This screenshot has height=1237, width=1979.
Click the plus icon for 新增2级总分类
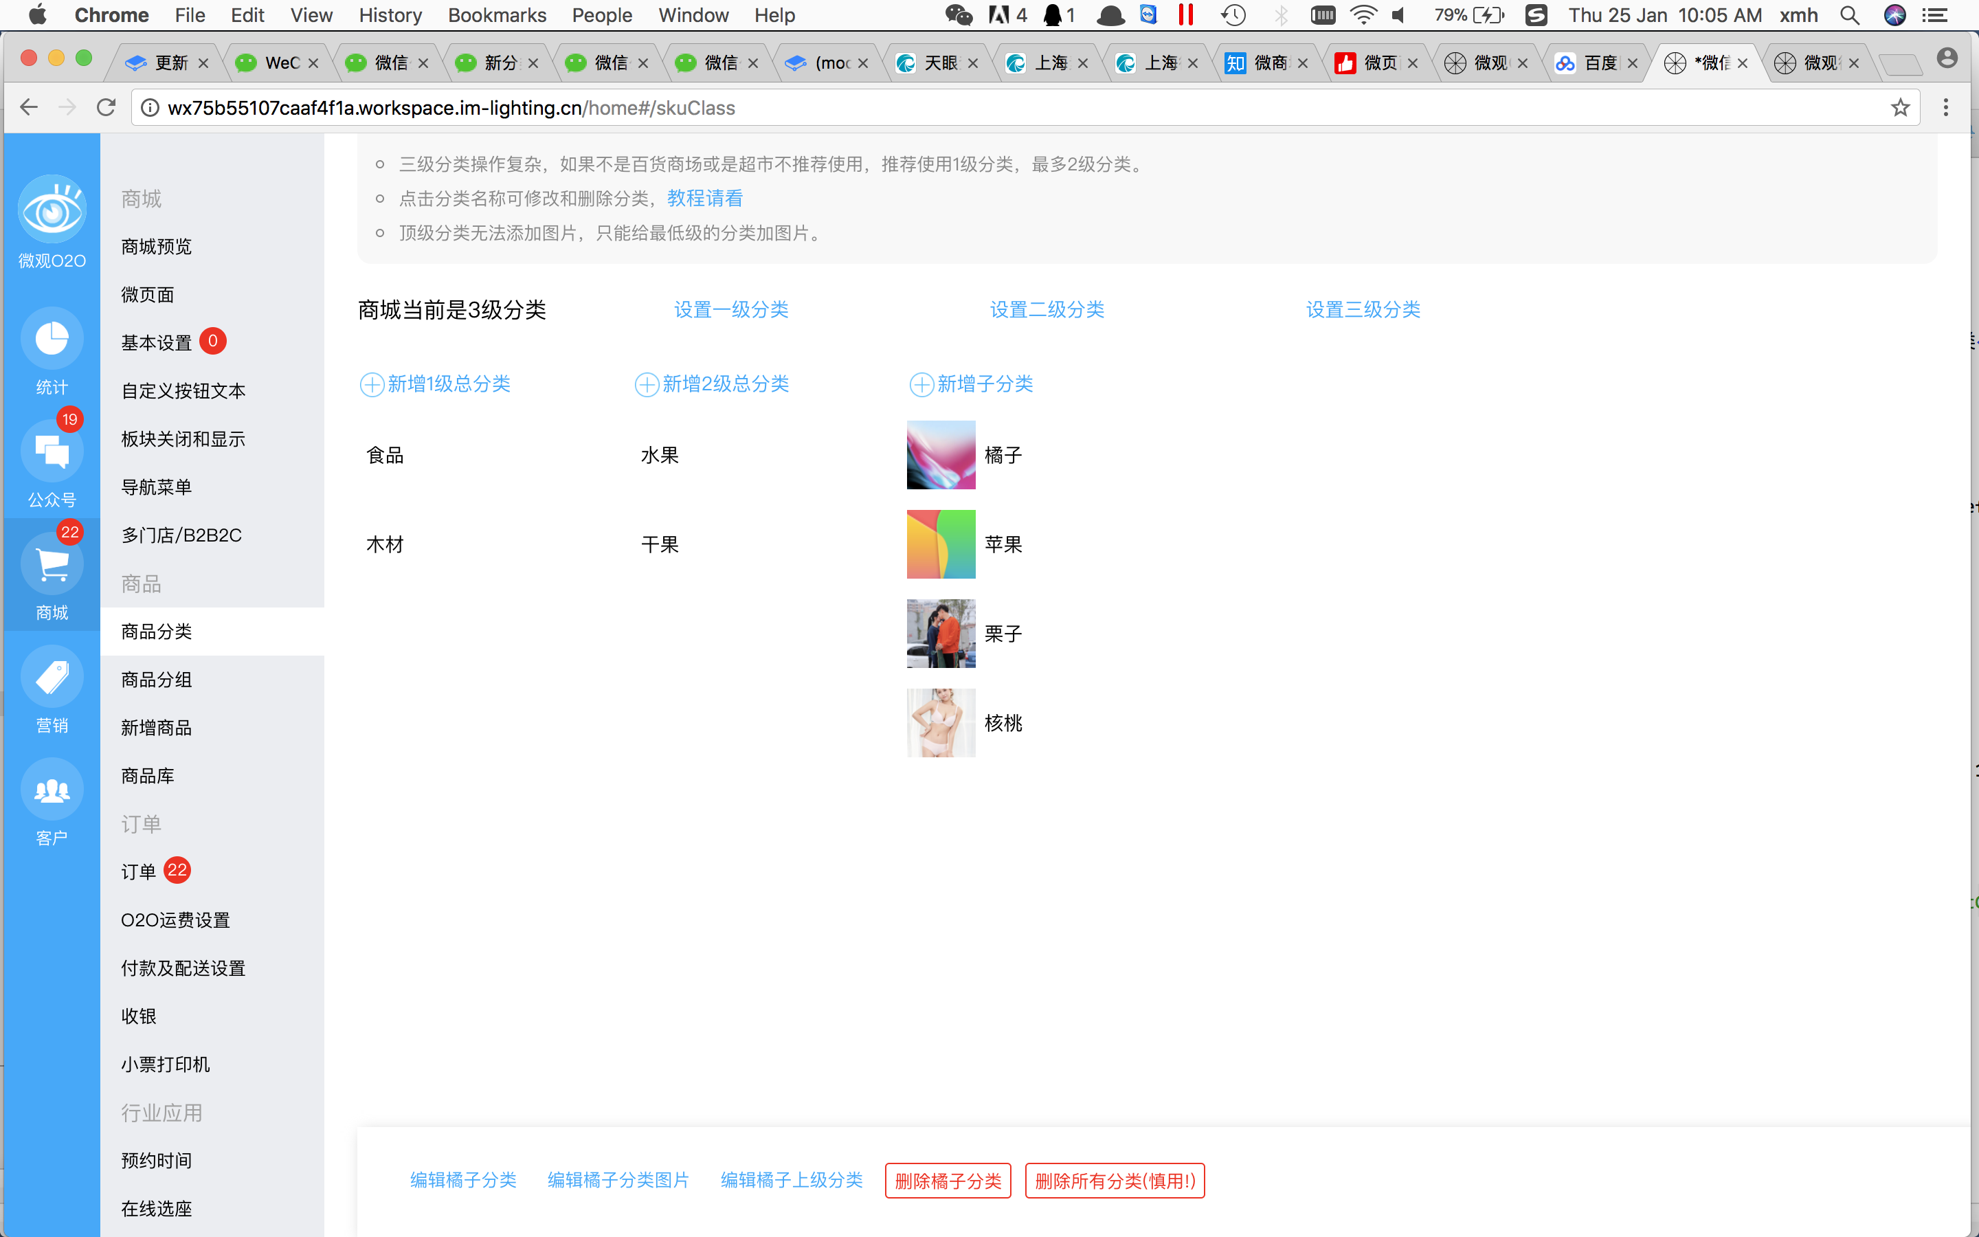tap(647, 385)
